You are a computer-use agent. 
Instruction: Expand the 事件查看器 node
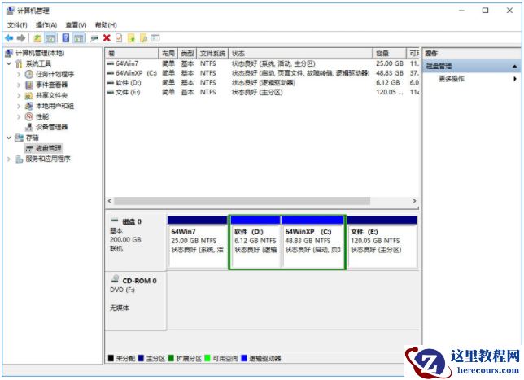[x=19, y=85]
